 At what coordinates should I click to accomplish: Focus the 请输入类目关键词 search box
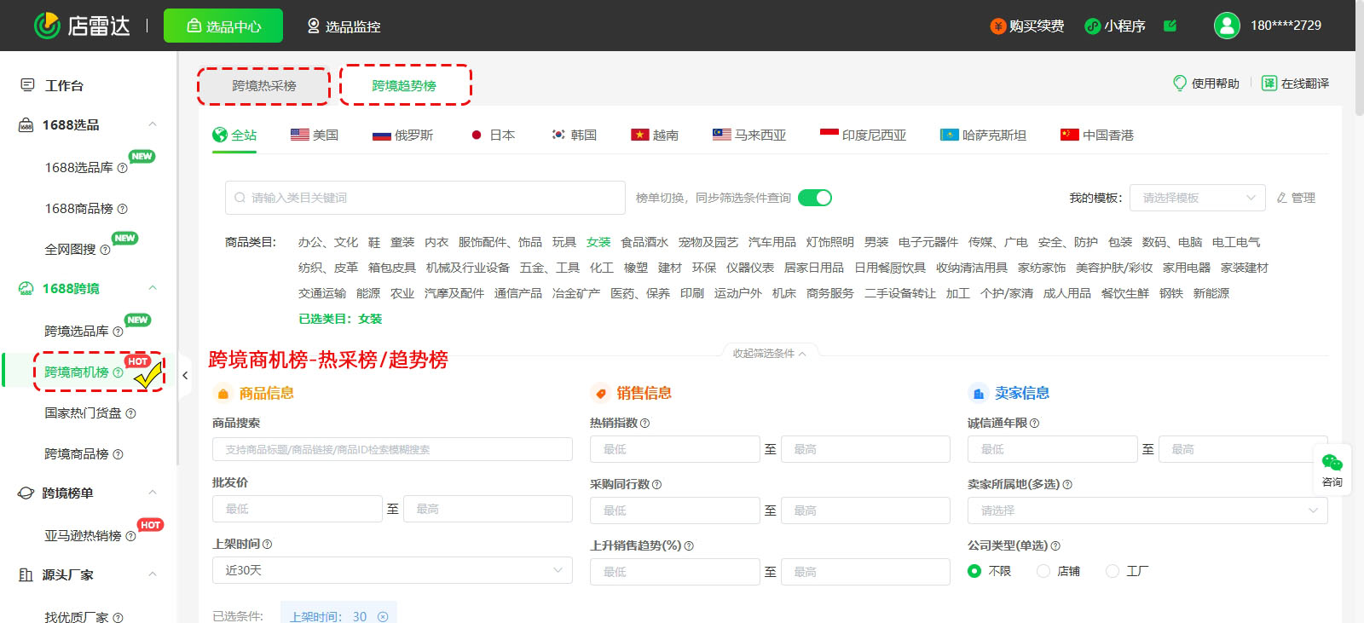tap(425, 198)
